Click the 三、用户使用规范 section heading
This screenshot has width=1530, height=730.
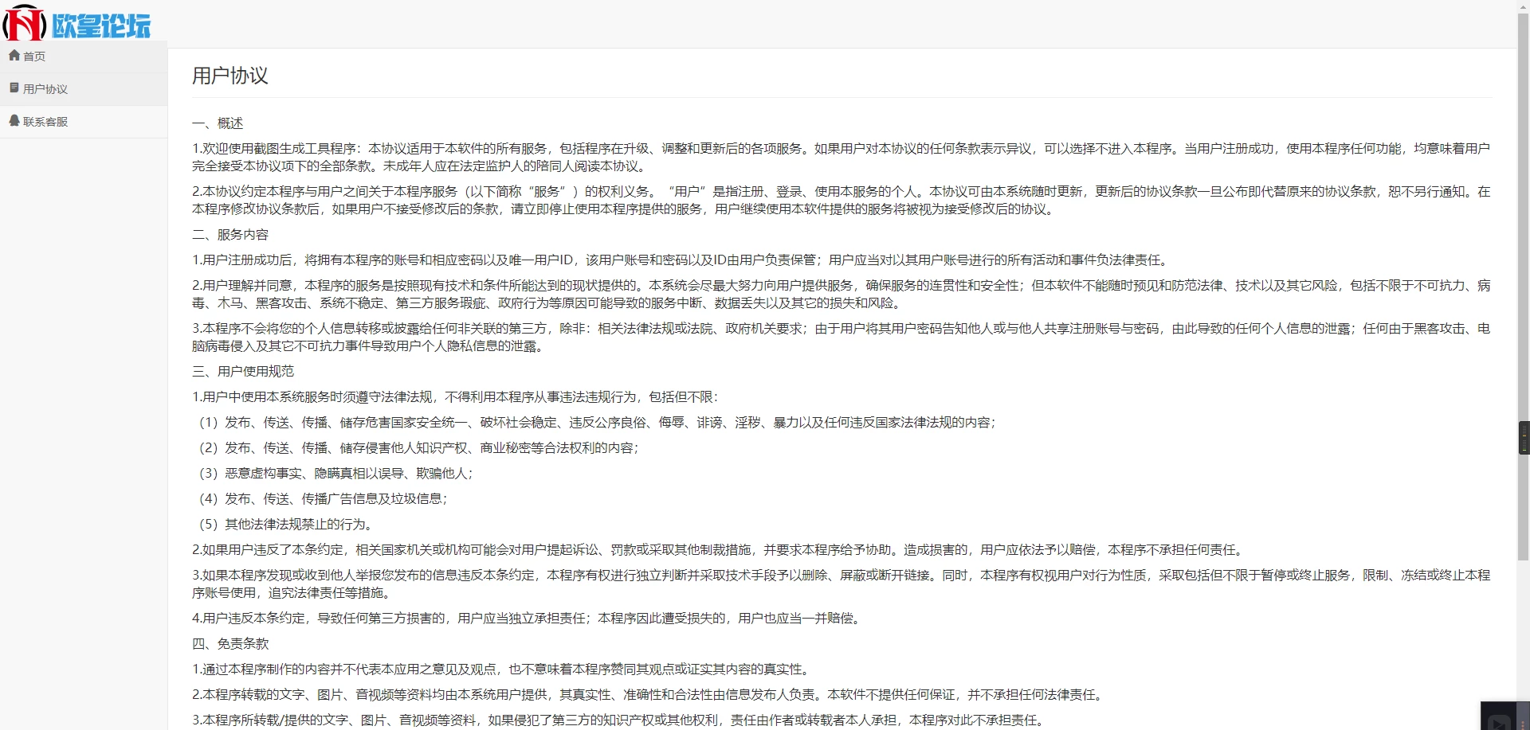point(243,372)
